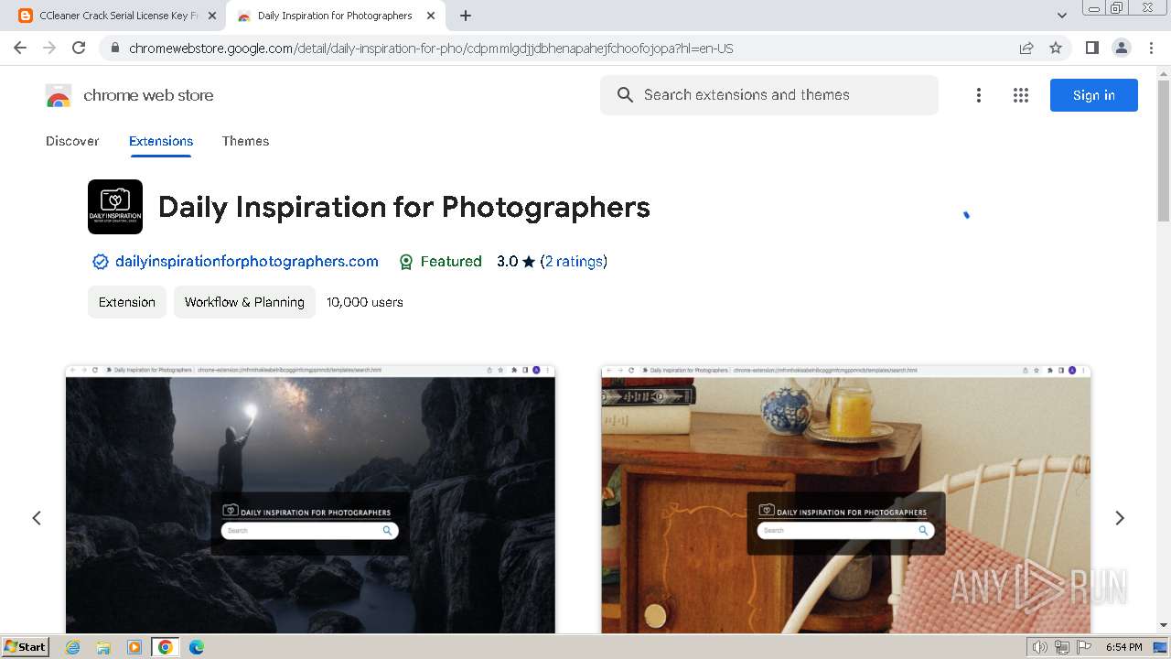Close the Daily Inspiration tab

pos(431,16)
